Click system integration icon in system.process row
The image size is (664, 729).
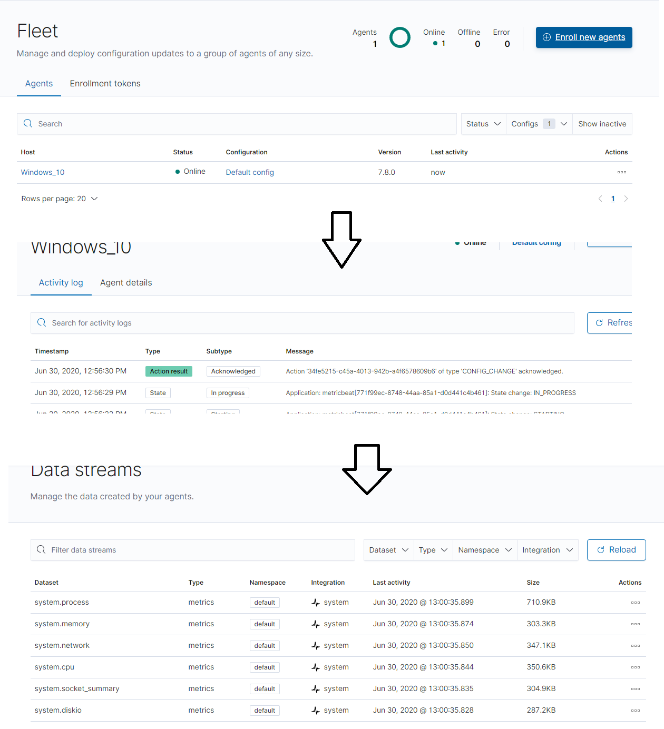(316, 603)
